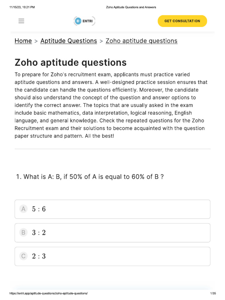Go to Home breadcrumb link
Viewport: 225px width, 300px height.
coord(23,41)
